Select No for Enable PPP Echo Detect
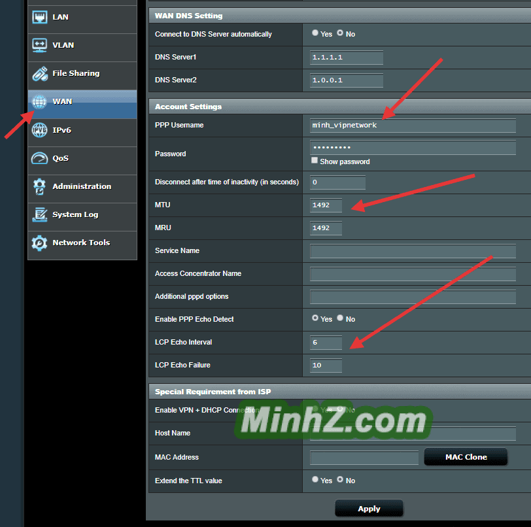This screenshot has width=531, height=527. [340, 318]
